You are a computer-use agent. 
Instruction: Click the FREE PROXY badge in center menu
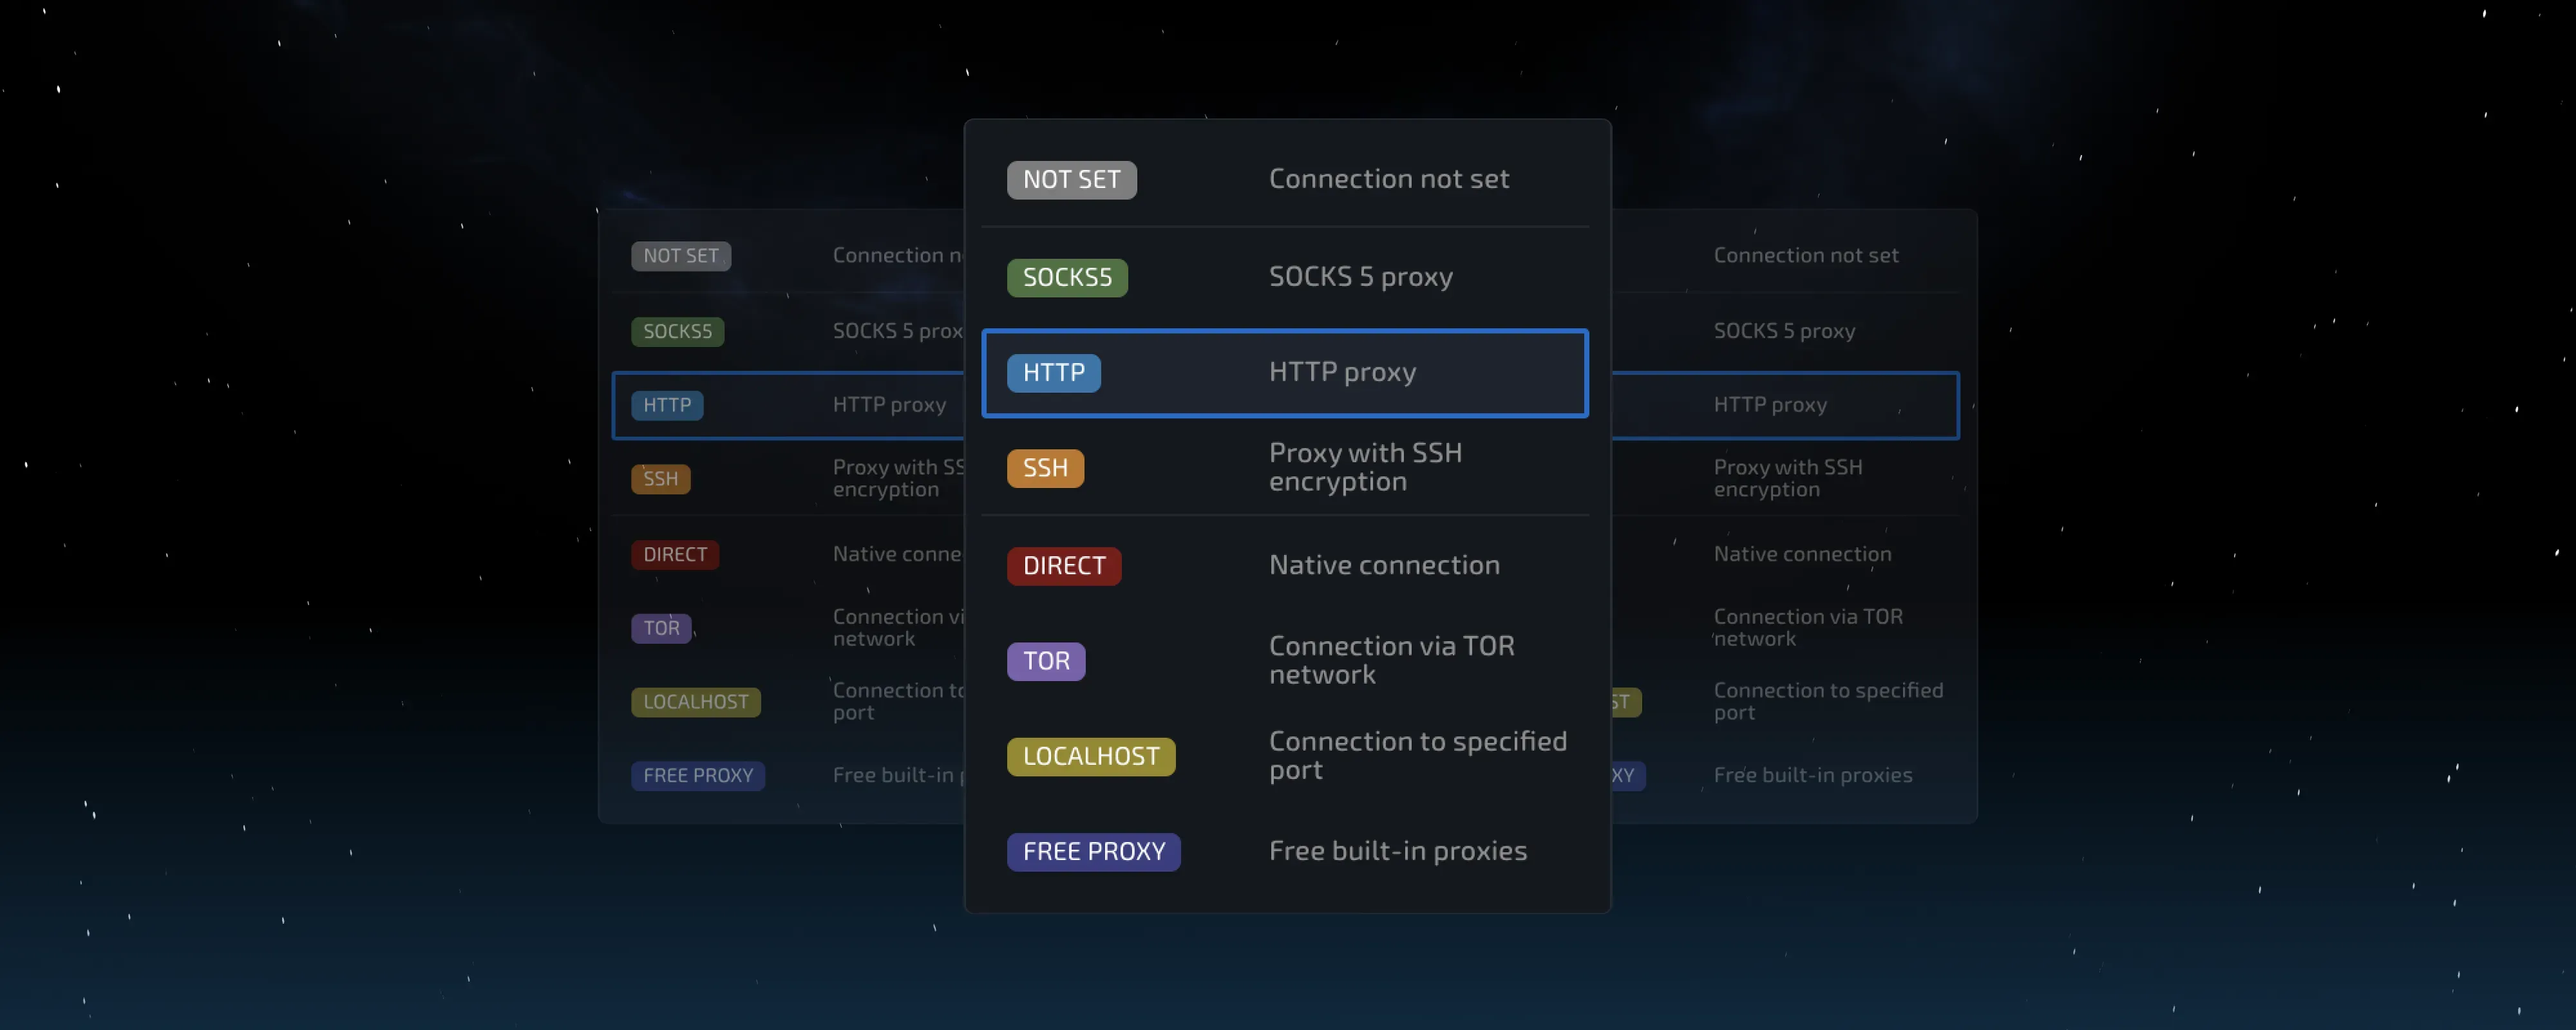[x=1093, y=852]
